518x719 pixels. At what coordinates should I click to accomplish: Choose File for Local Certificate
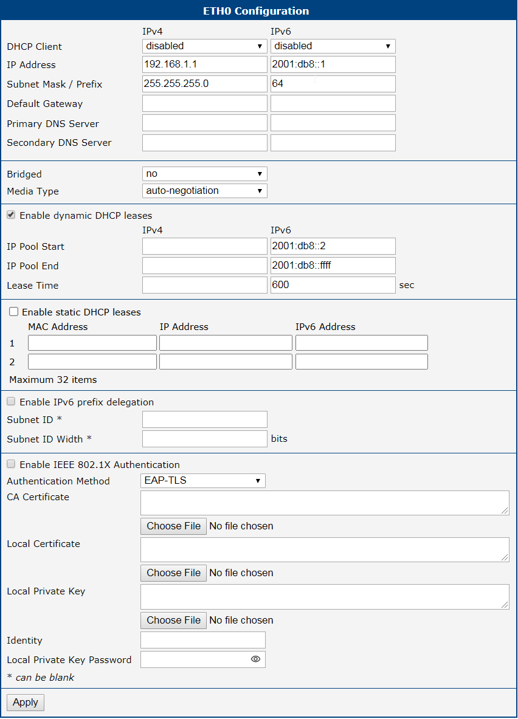coord(173,573)
